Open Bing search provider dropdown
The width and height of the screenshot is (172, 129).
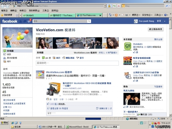point(170,6)
